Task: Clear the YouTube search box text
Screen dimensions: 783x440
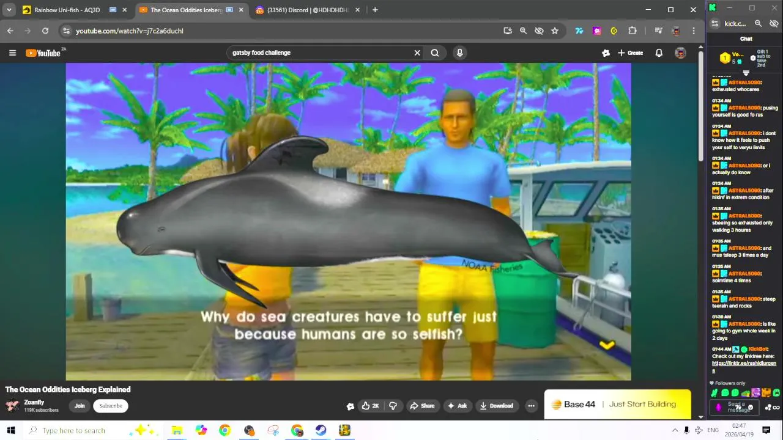Action: coord(417,53)
